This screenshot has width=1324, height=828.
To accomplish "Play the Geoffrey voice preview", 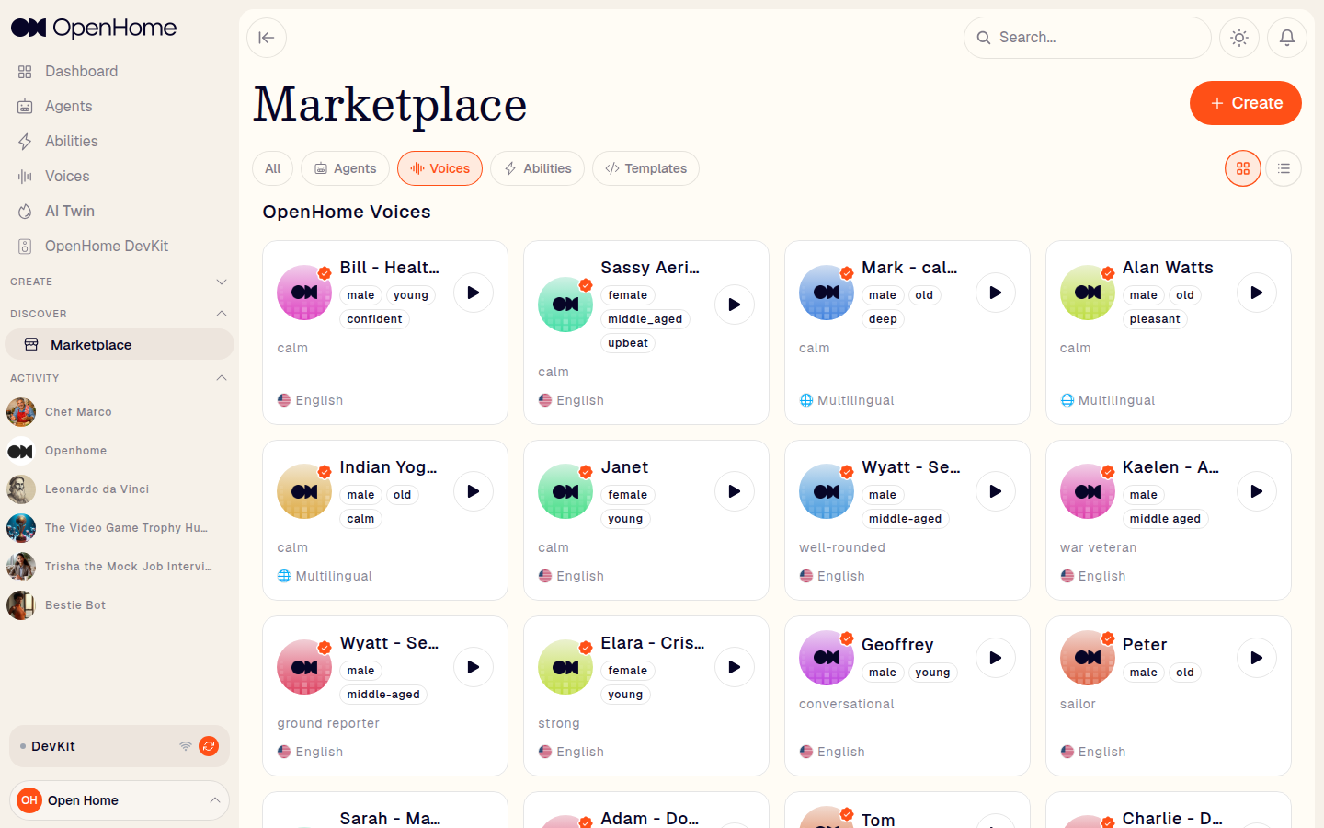I will [996, 658].
